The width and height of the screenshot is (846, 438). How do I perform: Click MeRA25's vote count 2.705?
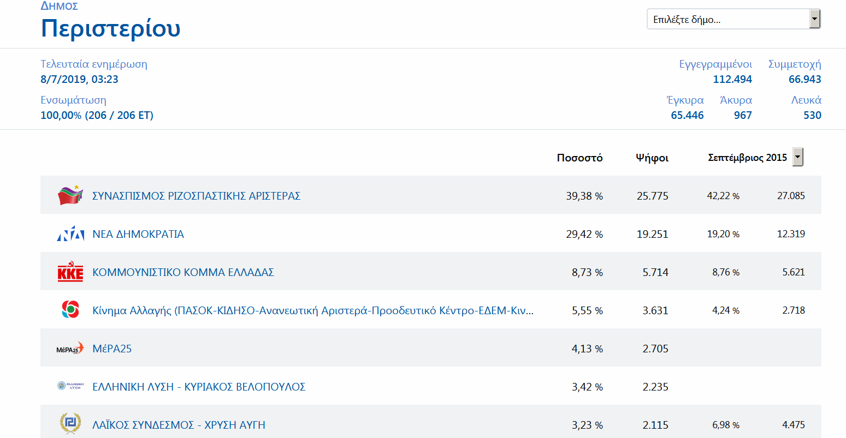tap(655, 349)
